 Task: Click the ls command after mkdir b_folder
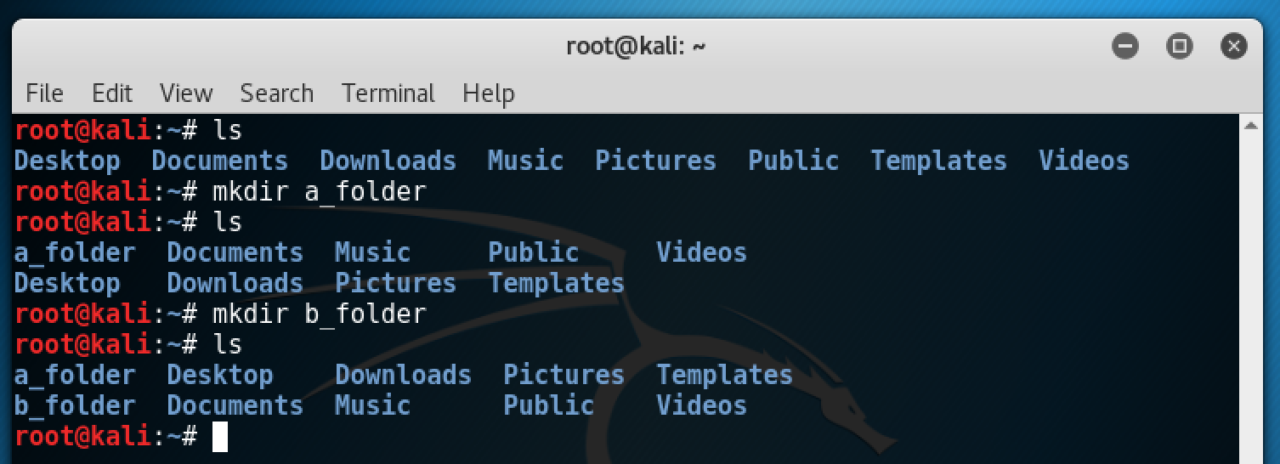coord(227,345)
